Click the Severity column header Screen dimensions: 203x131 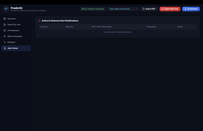tap(44, 27)
